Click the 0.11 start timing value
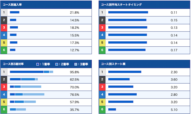The width and height of the screenshot is (191, 114). (x=174, y=13)
